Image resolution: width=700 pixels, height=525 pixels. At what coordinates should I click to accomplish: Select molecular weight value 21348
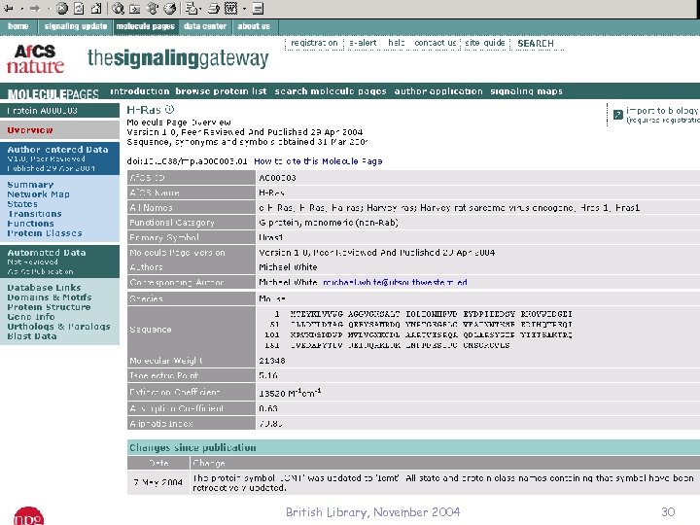pyautogui.click(x=272, y=361)
